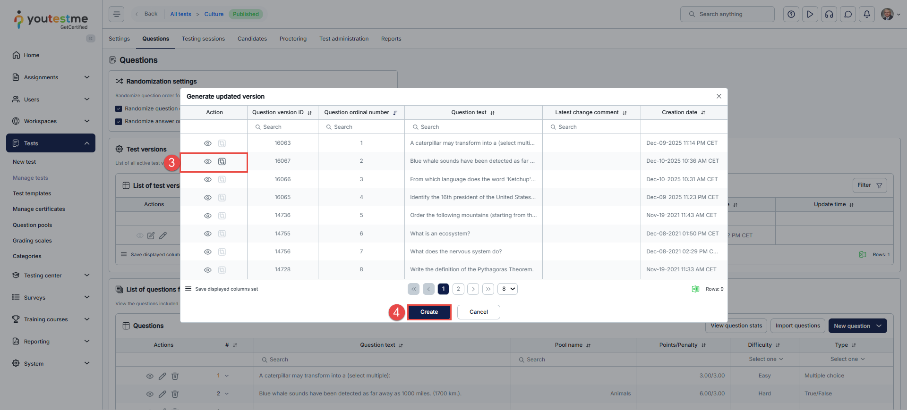Switch to the Candidates tab
907x410 pixels.
(252, 39)
